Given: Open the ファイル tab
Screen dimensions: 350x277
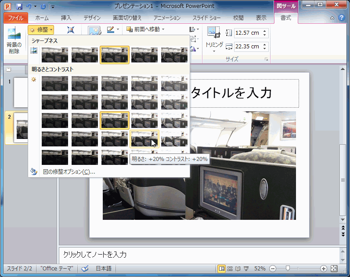Looking at the screenshot, I should (16, 18).
